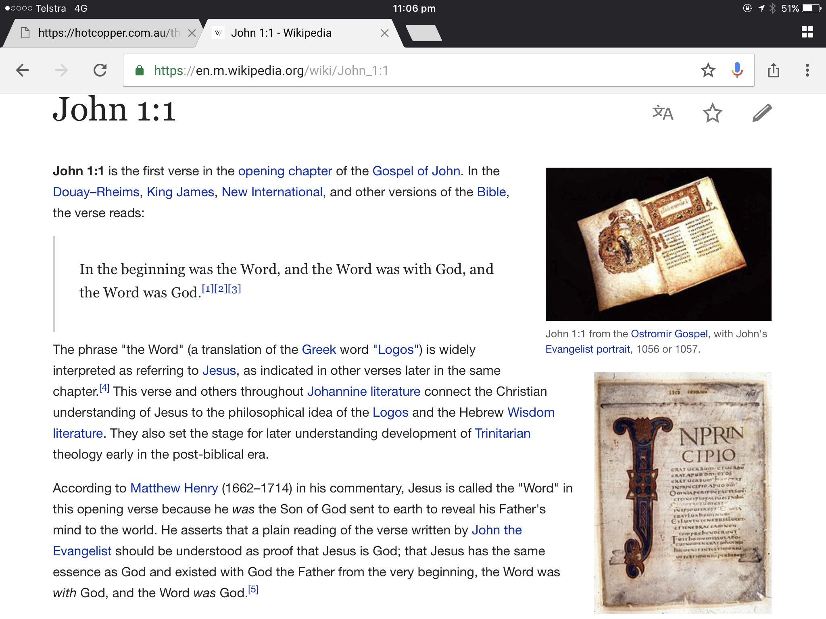826x619 pixels.
Task: Enlarge the Ostromir Gospel manuscript photo
Action: pyautogui.click(x=658, y=244)
